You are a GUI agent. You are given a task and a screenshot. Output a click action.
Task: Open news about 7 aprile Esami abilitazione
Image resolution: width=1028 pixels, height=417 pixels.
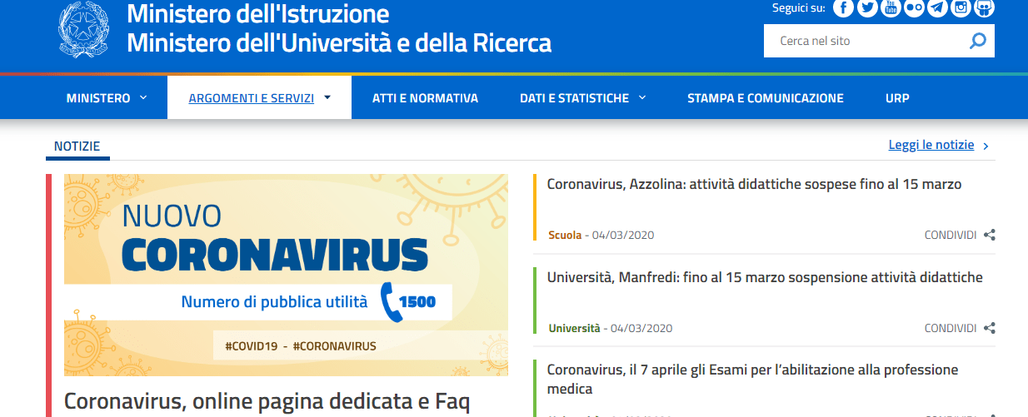pos(753,379)
